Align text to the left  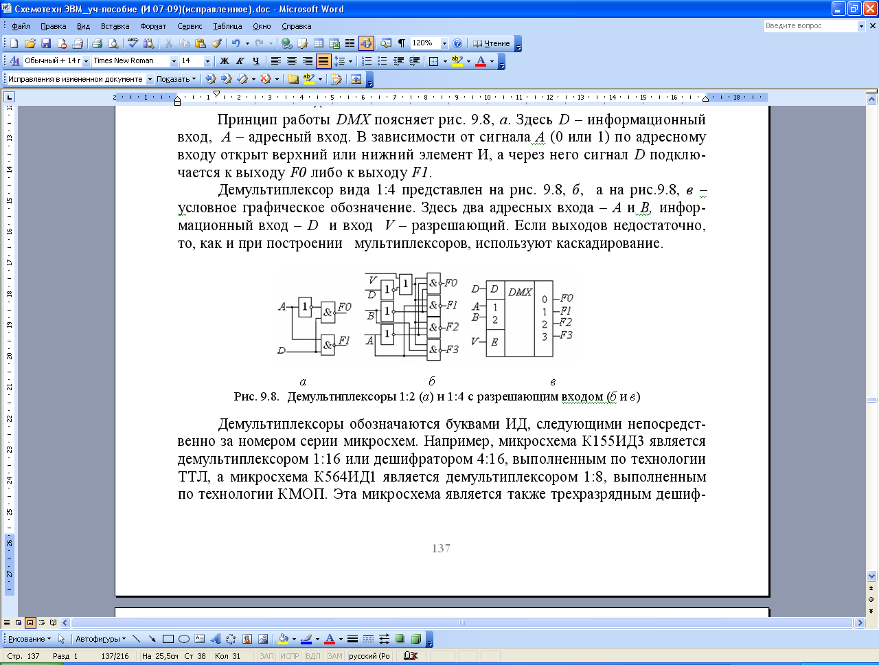pos(276,61)
